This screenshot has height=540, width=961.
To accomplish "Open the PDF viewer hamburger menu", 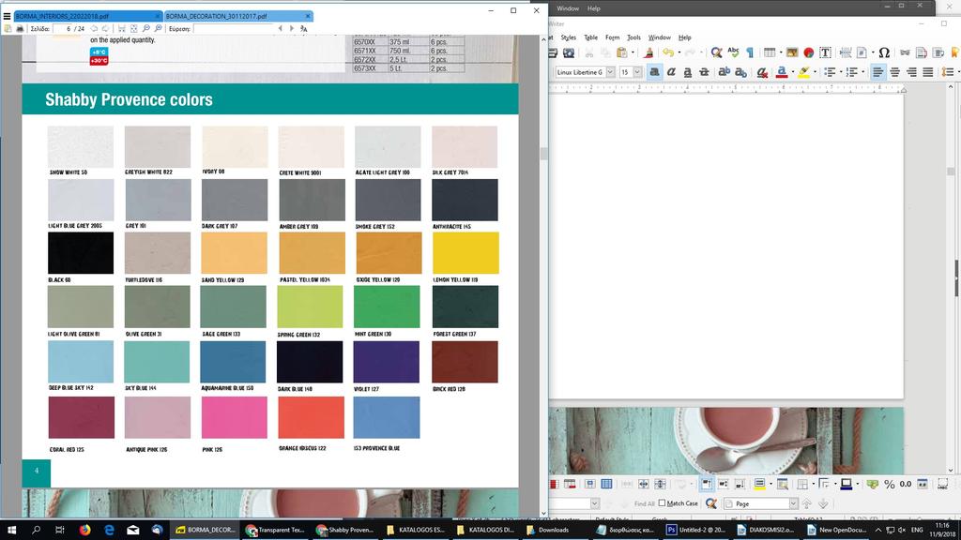I will coord(7,17).
